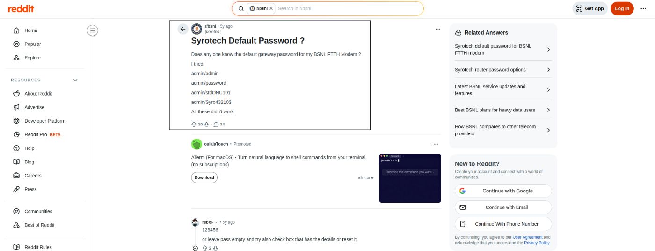This screenshot has height=251, width=655.
Task: Collapse the left sidebar navigation
Action: click(93, 30)
